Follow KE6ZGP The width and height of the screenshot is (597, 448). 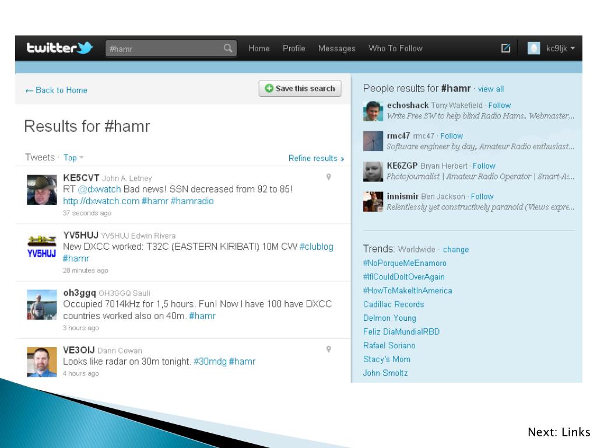[x=484, y=166]
